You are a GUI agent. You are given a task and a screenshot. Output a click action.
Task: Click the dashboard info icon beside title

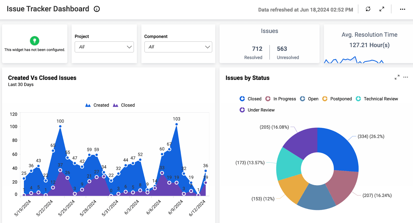(97, 9)
